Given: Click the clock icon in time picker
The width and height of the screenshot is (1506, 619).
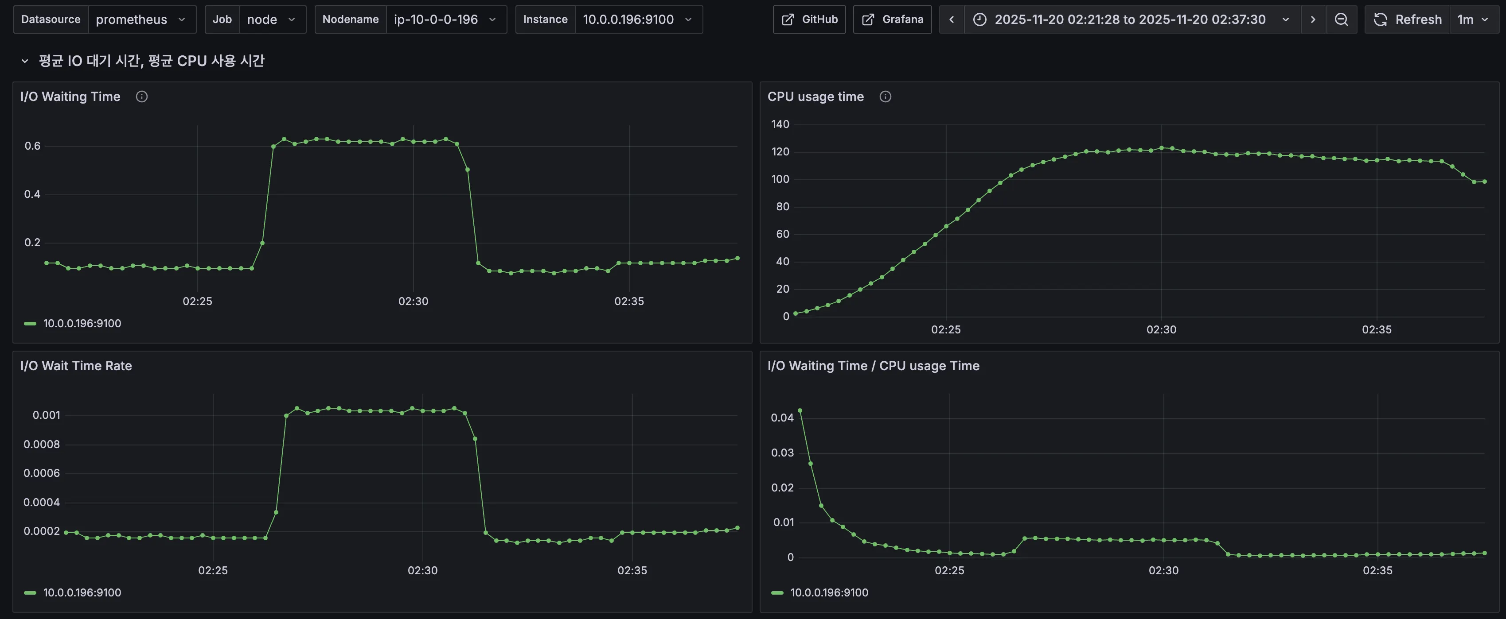Looking at the screenshot, I should tap(980, 20).
